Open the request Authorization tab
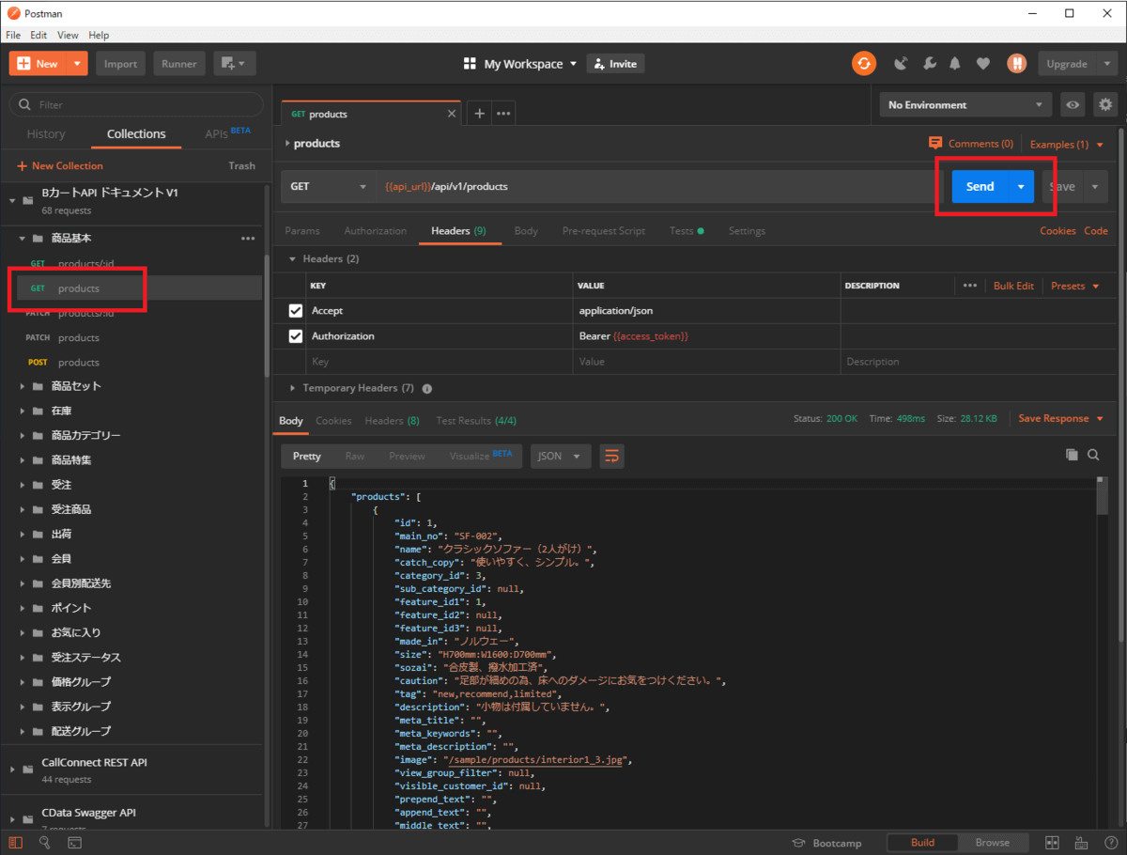The width and height of the screenshot is (1127, 855). [x=376, y=231]
